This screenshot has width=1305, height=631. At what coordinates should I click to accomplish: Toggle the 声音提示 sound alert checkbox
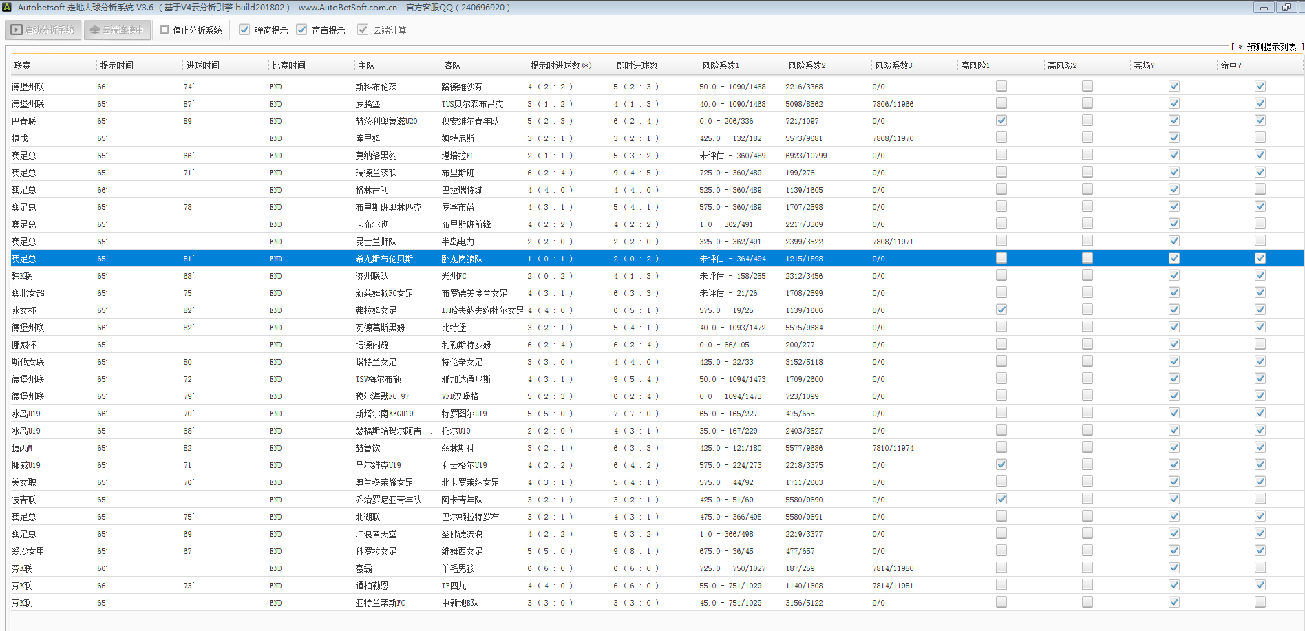(301, 30)
